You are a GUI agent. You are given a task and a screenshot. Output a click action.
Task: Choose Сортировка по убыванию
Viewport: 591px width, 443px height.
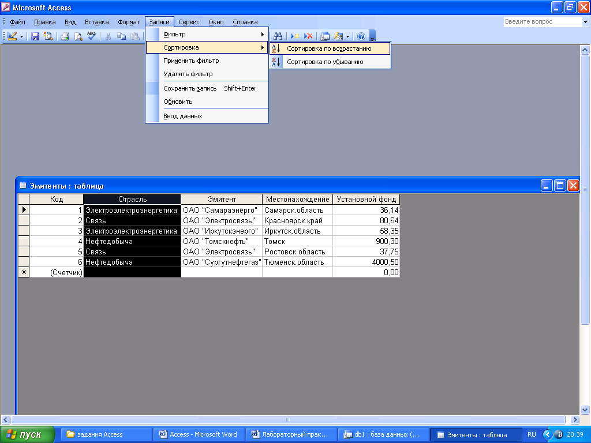[x=330, y=62]
